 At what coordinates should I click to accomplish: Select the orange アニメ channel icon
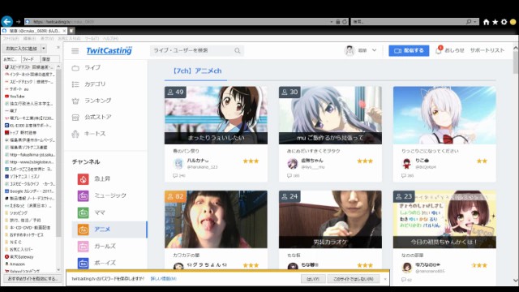[x=83, y=230]
